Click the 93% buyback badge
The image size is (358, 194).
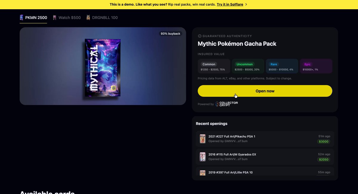pos(170,34)
